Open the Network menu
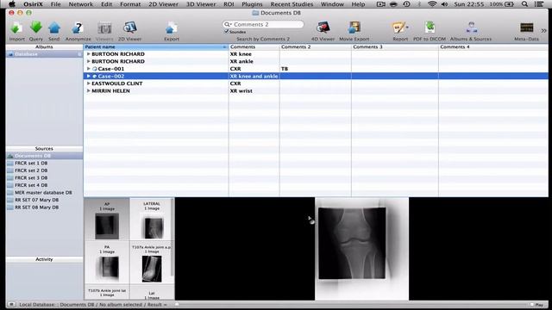The height and width of the screenshot is (310, 552). coord(80,4)
